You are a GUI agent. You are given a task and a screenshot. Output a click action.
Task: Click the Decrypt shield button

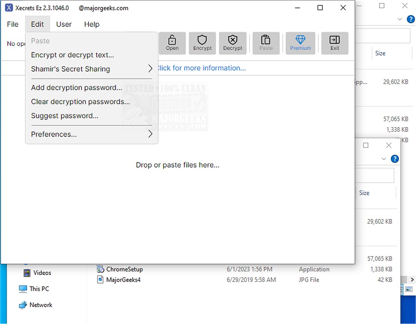tap(233, 43)
